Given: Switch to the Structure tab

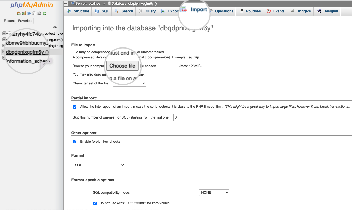Looking at the screenshot, I should point(78,11).
